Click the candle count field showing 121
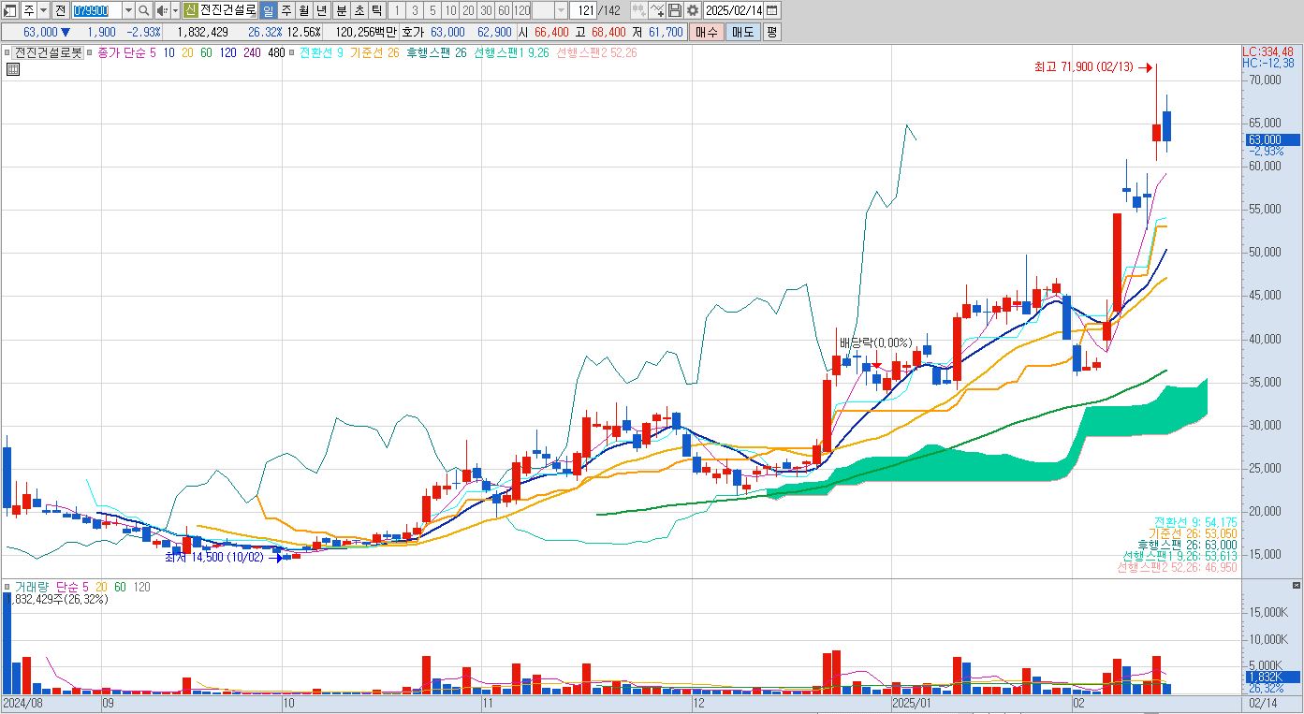The image size is (1304, 714). [x=583, y=10]
